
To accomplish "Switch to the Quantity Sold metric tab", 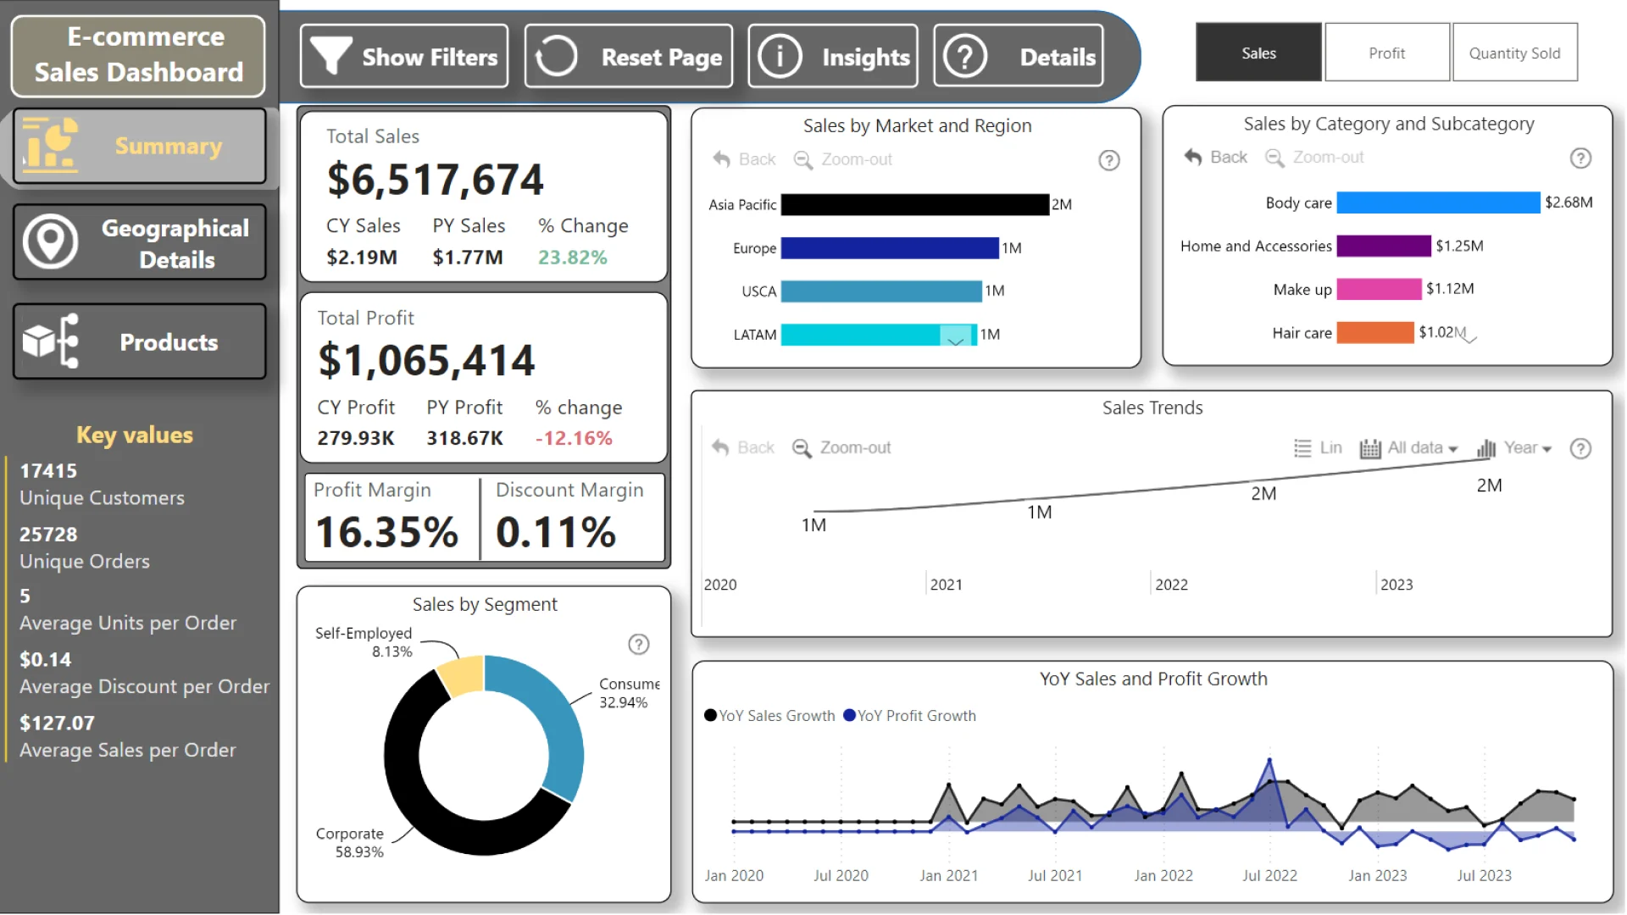I will [1514, 53].
